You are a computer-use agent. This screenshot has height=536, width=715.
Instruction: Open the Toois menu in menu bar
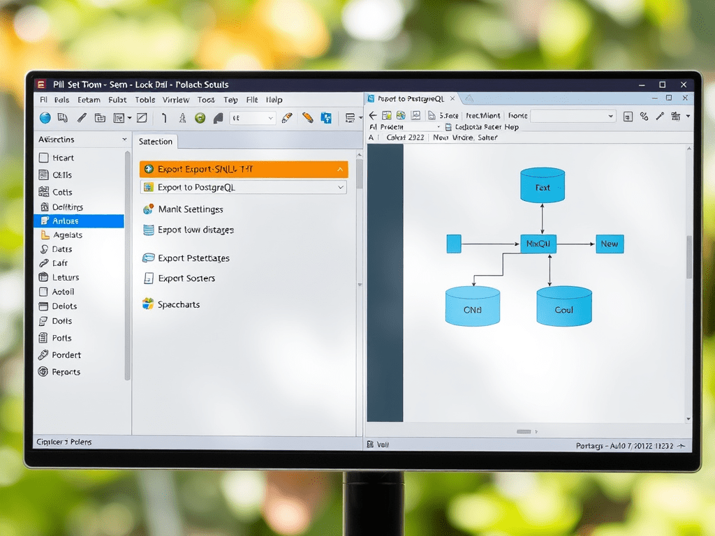click(206, 100)
